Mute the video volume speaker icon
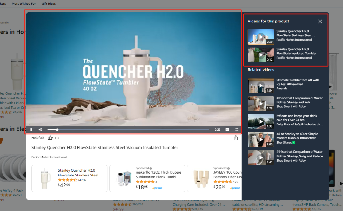343x211 pixels. coord(40,129)
